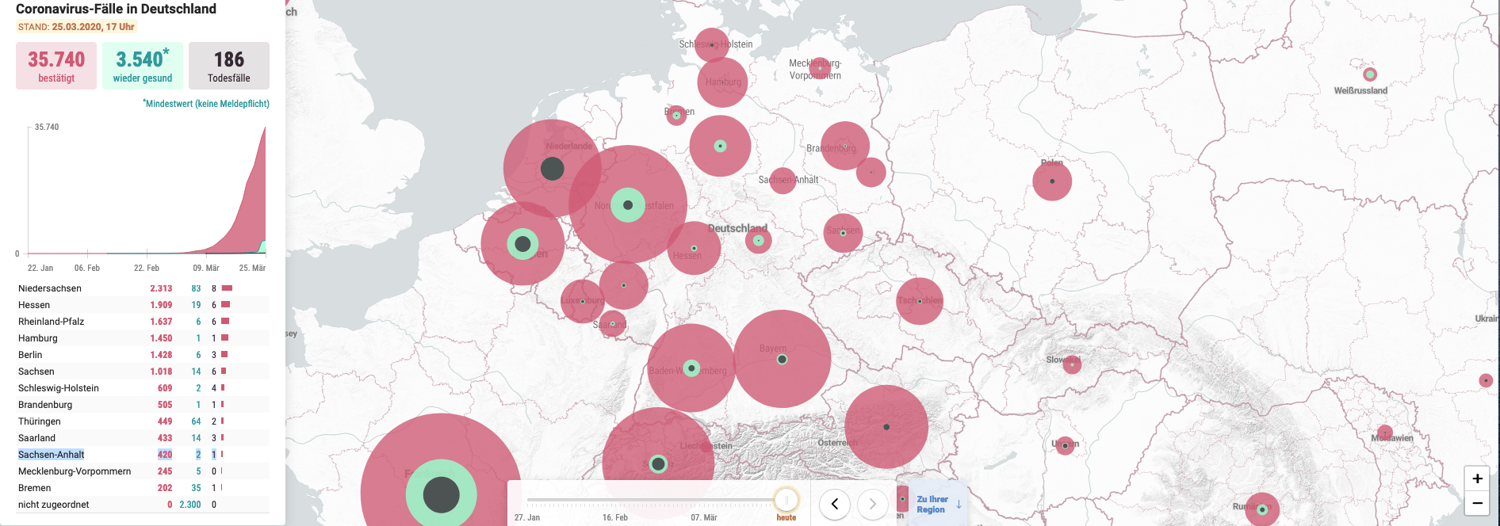Click the Österreich bubble on the map
1500x526 pixels.
[886, 427]
